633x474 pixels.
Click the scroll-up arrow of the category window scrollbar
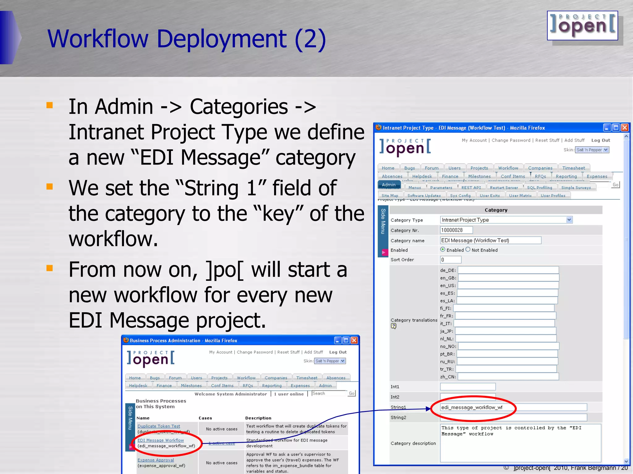click(x=626, y=136)
